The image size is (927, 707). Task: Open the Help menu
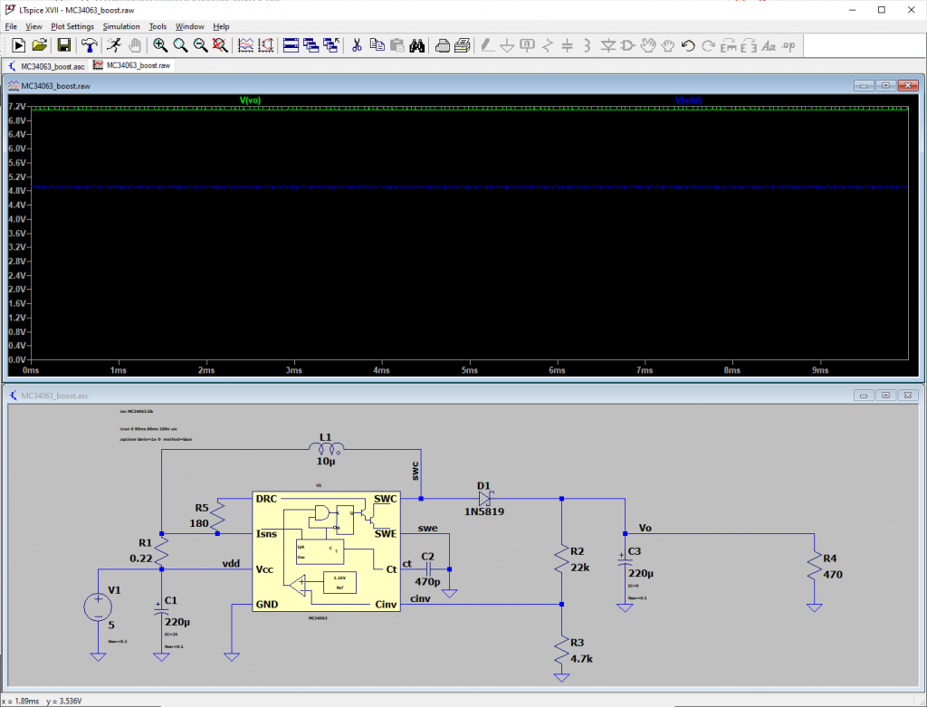click(221, 26)
